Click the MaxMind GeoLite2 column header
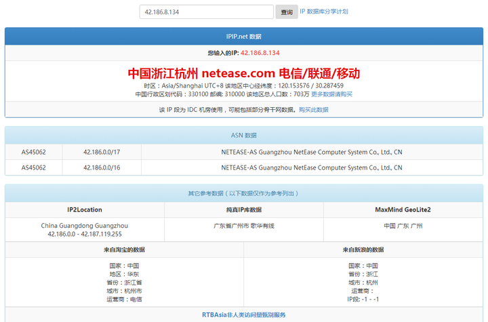488x322 pixels. click(x=403, y=209)
